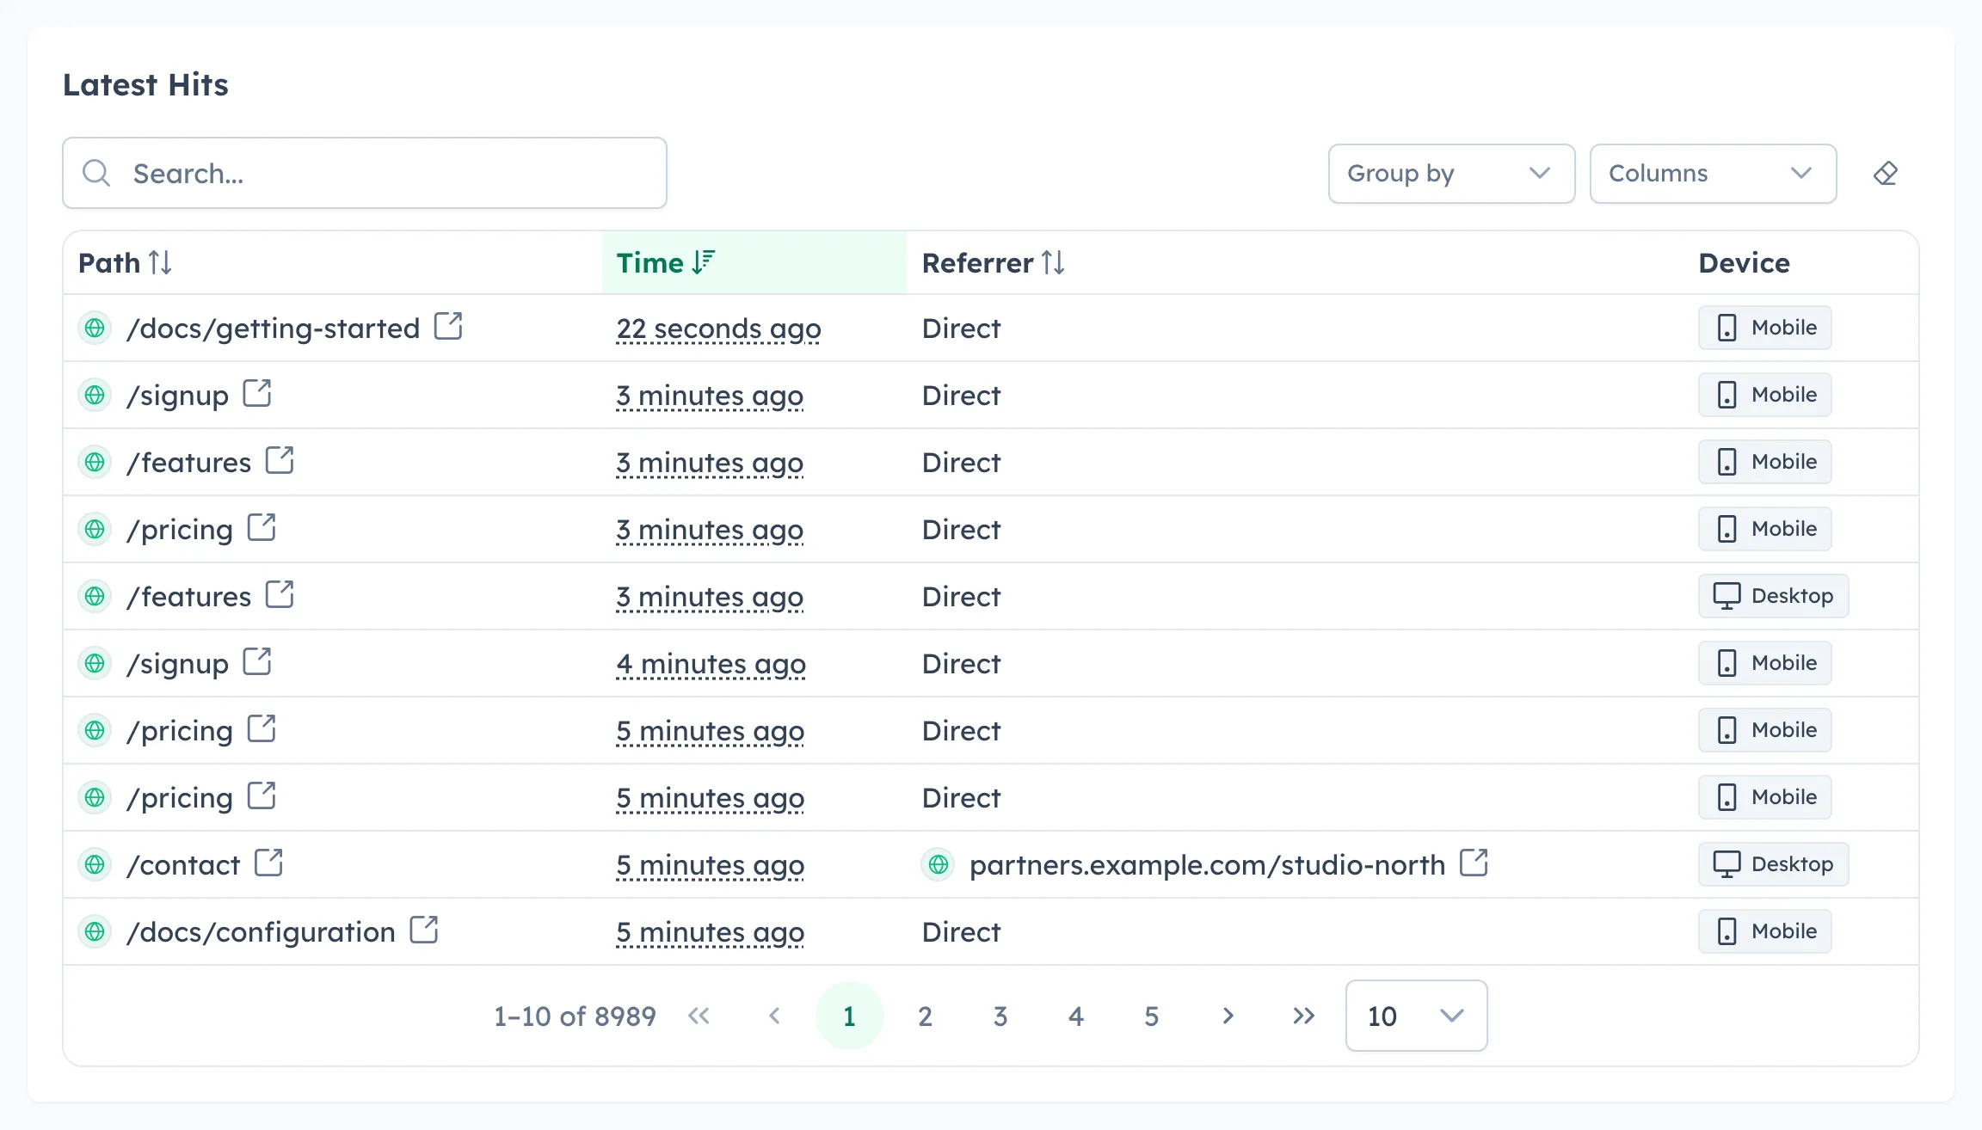Click globe icon beside /docs/configuration
Viewport: 1982px width, 1130px height.
pyautogui.click(x=95, y=931)
